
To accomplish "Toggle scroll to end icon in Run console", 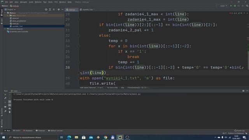I will tap(10, 105).
